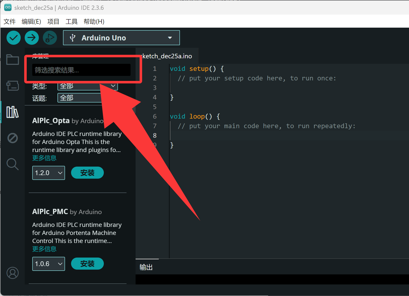This screenshot has height=296, width=409.
Task: Open the Sketchbook folder icon in sidebar
Action: (x=12, y=60)
